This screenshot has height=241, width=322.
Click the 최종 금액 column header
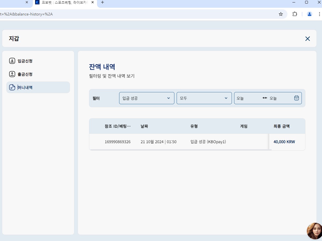282,126
